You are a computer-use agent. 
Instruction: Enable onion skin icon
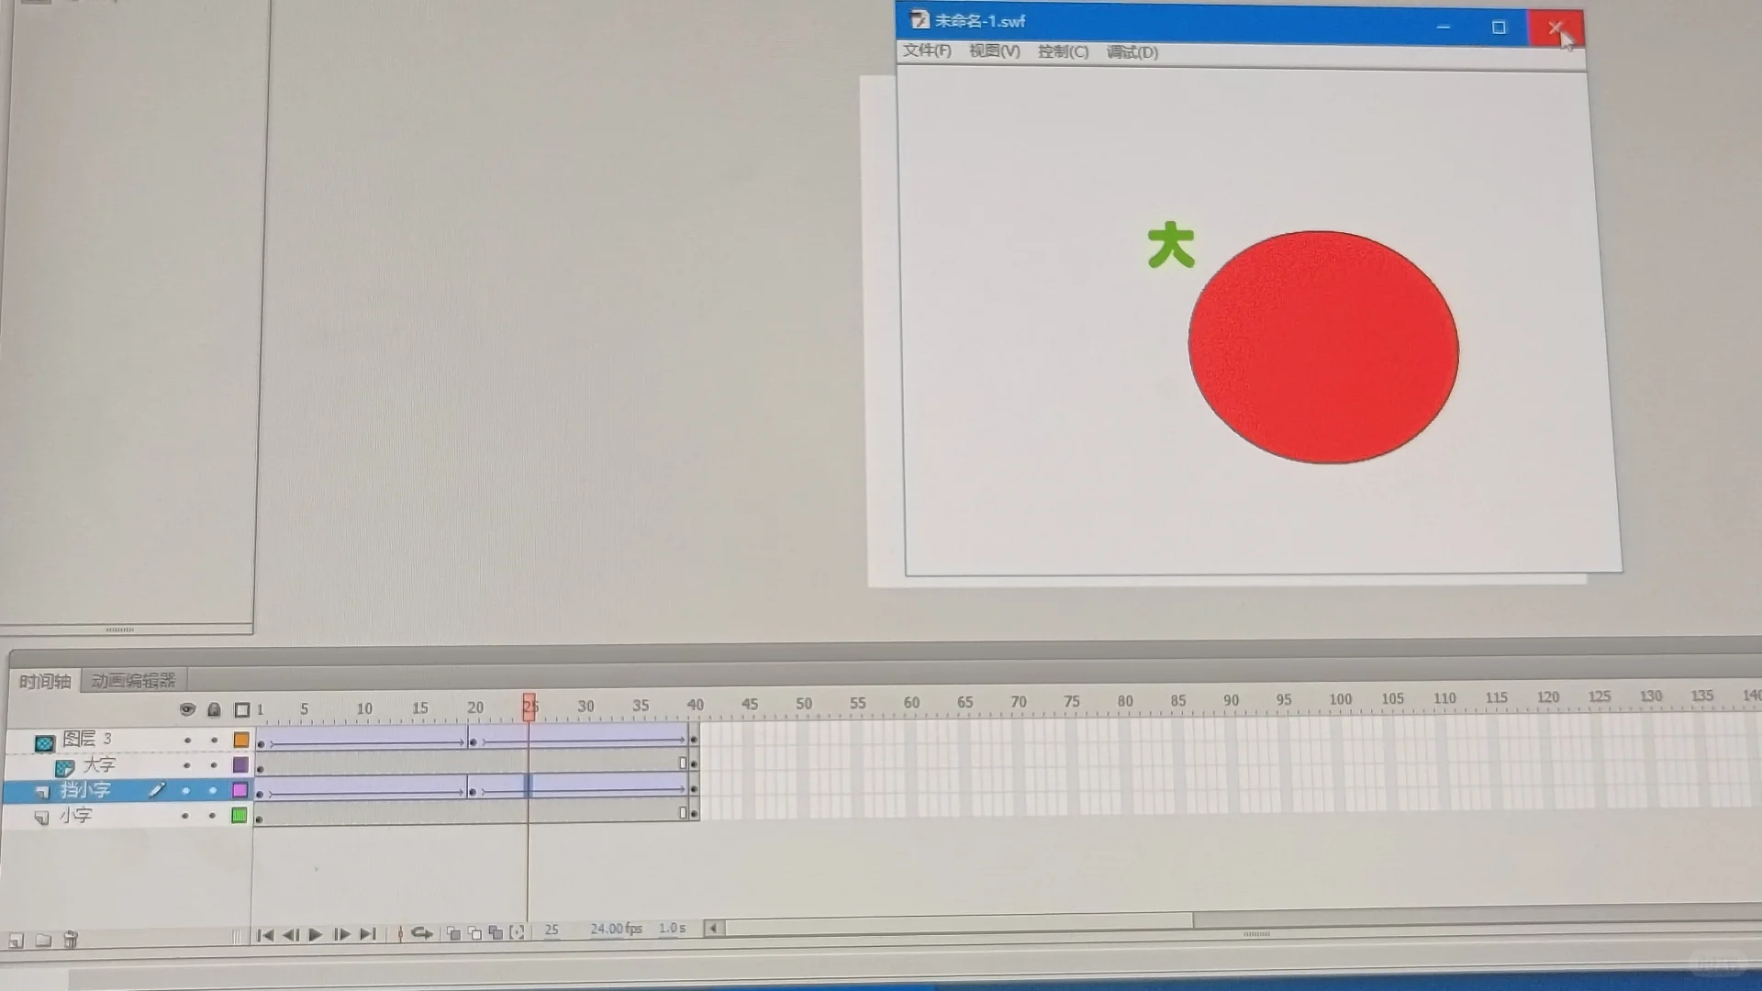(453, 933)
